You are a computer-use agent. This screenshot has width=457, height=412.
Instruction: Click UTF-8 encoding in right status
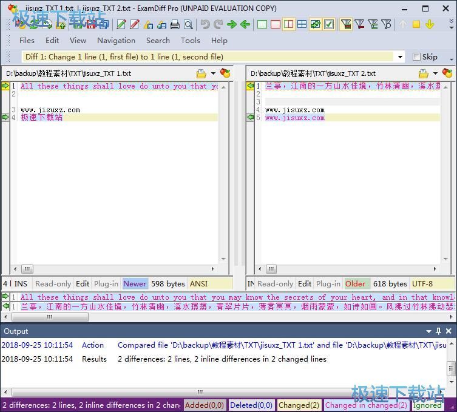[422, 284]
